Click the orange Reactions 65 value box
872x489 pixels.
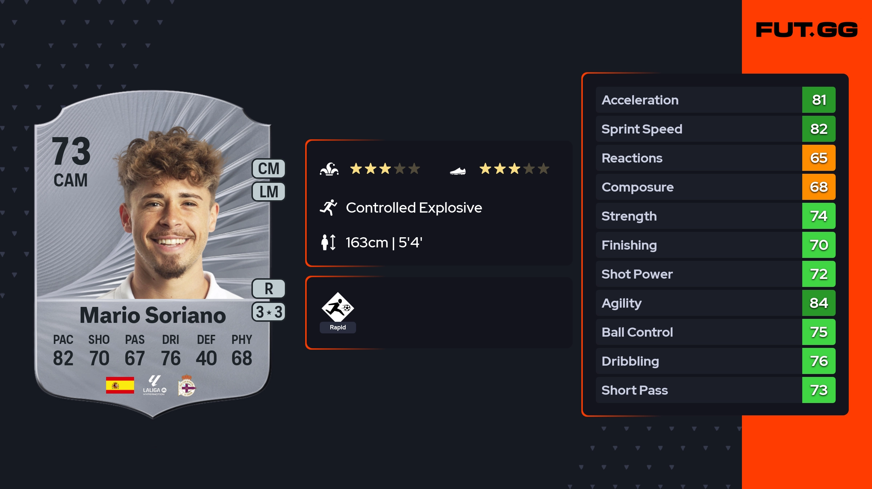tap(819, 158)
